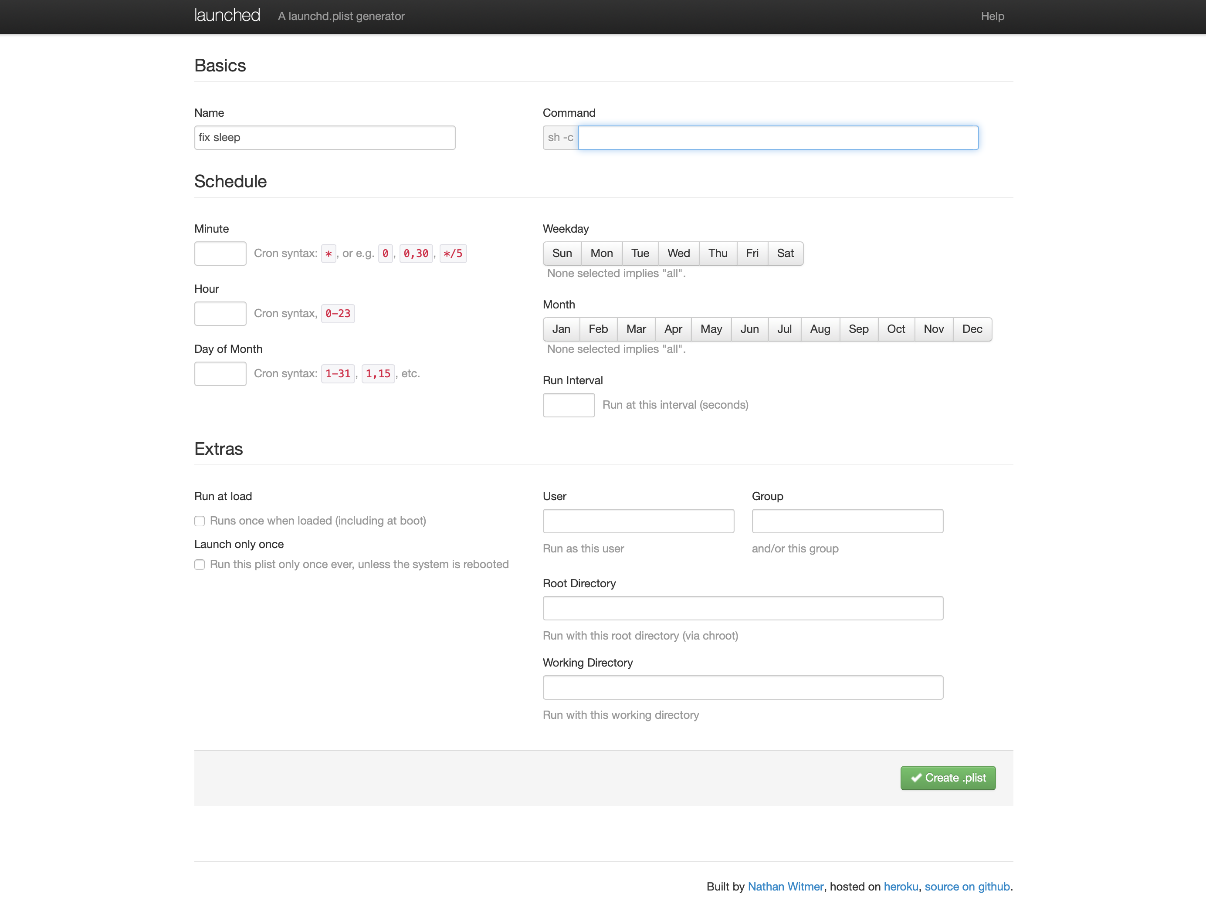Click the launched logo in the header
Screen dimensions: 1206x921
coord(227,15)
